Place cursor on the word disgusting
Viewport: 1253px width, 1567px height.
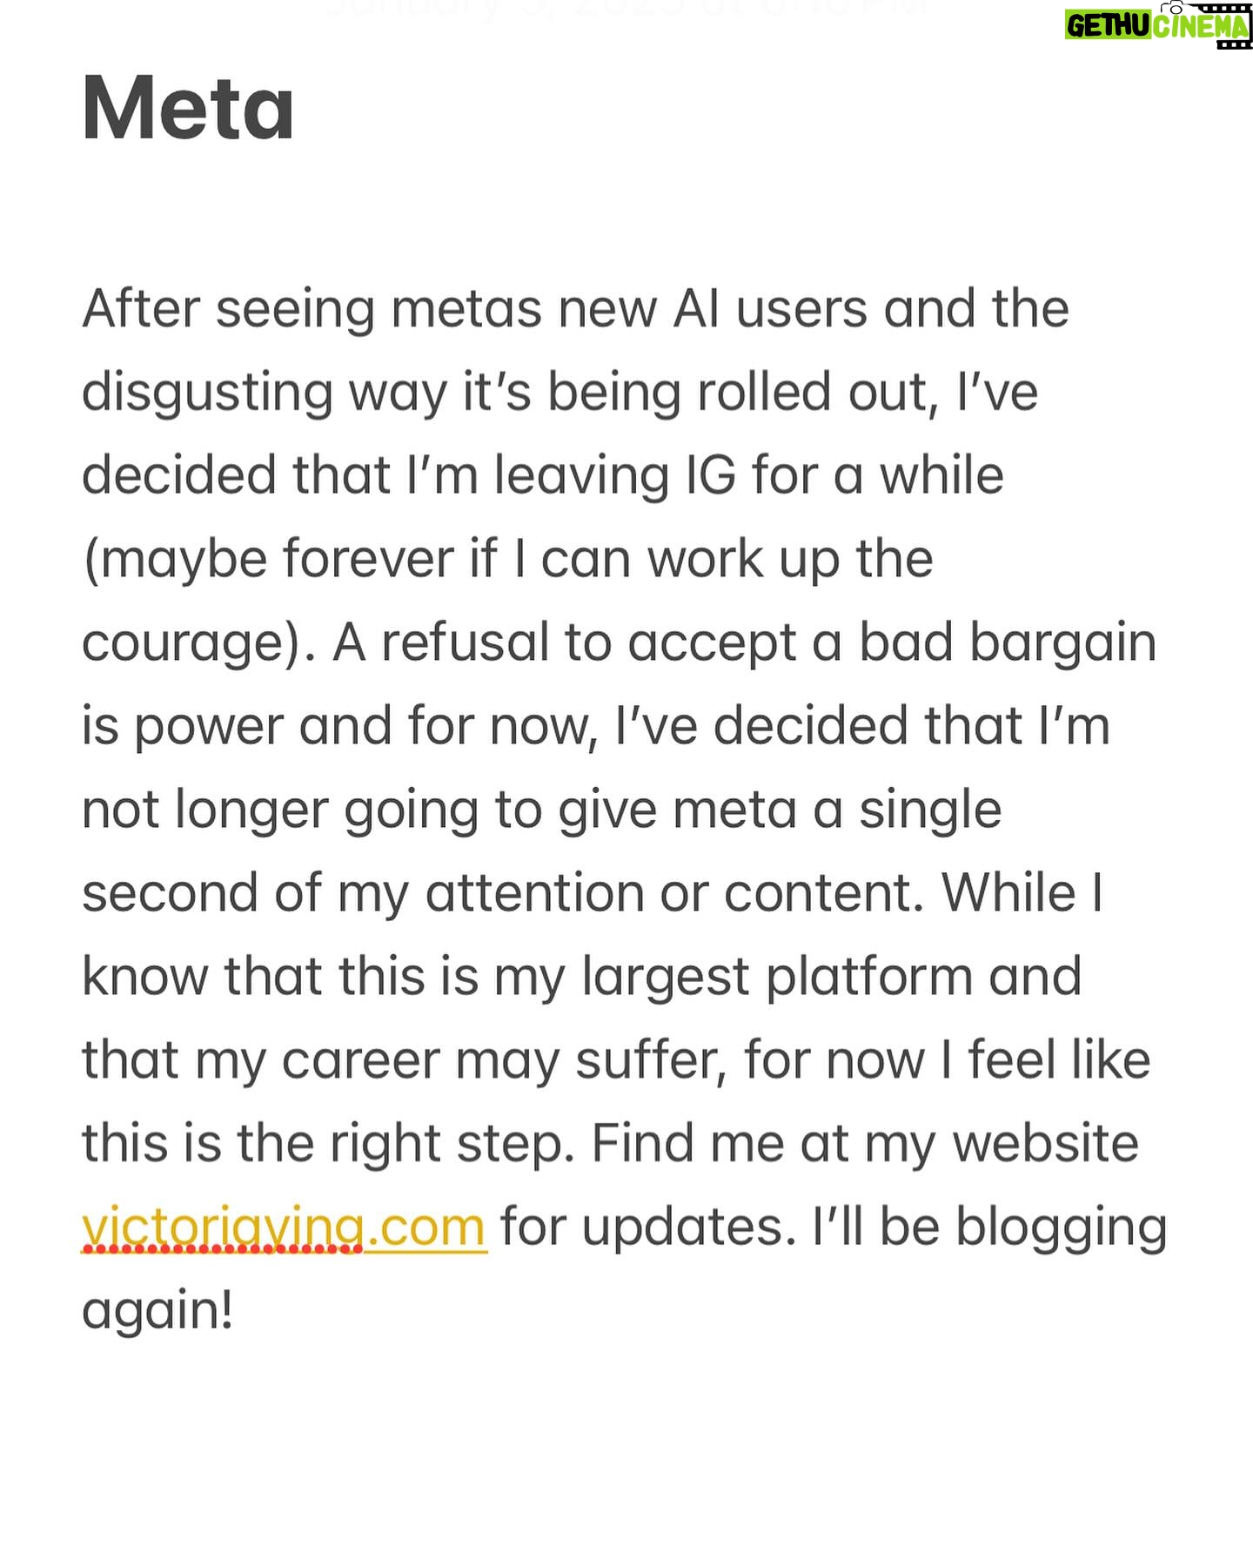coord(207,393)
